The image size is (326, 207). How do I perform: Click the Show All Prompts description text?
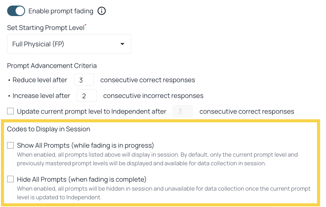tap(157, 159)
